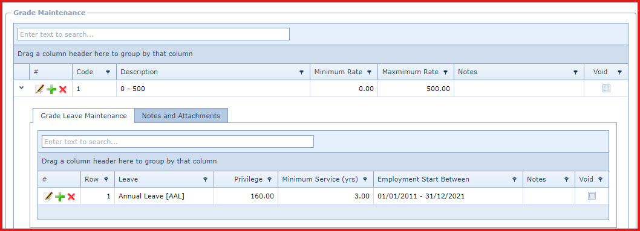This screenshot has width=640, height=231.
Task: Add new grade with green plus icon
Action: tap(51, 89)
